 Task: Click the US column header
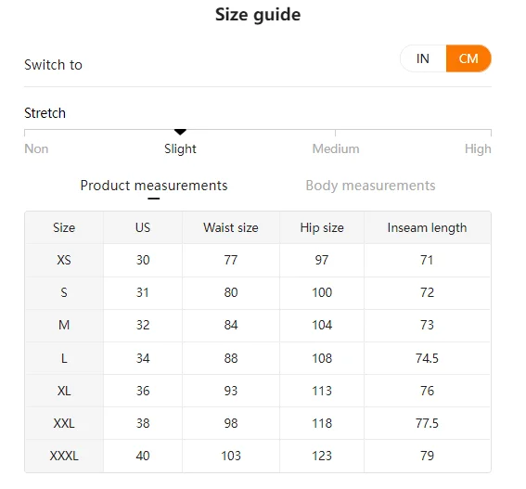[x=143, y=227]
